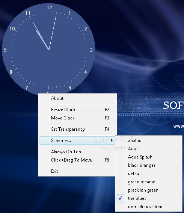Select the Move Clock option
Screen dimensions: 184x213
[77, 118]
